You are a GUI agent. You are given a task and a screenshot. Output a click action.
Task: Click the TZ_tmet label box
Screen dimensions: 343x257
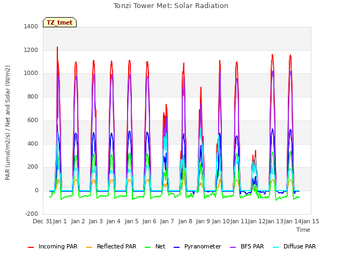[x=59, y=22]
